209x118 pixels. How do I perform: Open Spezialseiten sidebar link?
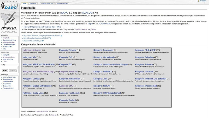click(7, 84)
